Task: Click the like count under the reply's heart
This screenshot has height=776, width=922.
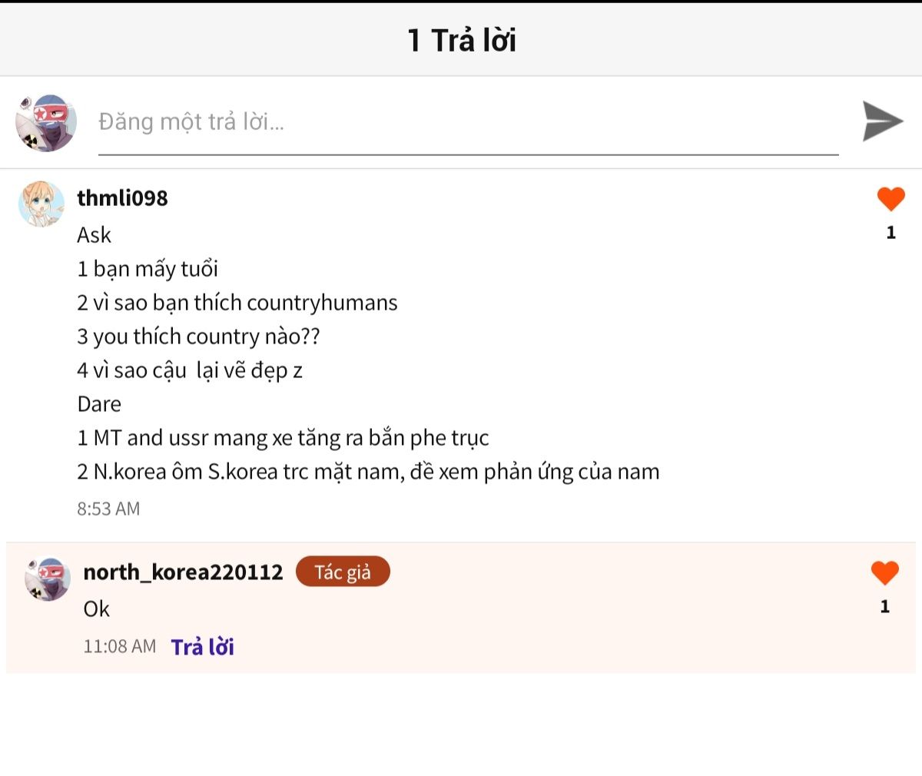Action: point(884,607)
